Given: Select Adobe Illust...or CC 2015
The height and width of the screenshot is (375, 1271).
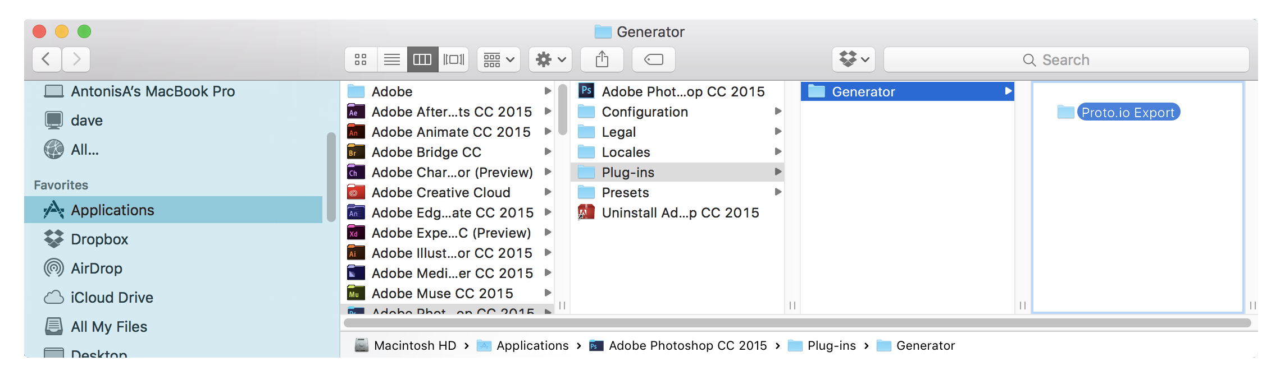Looking at the screenshot, I should click(448, 253).
